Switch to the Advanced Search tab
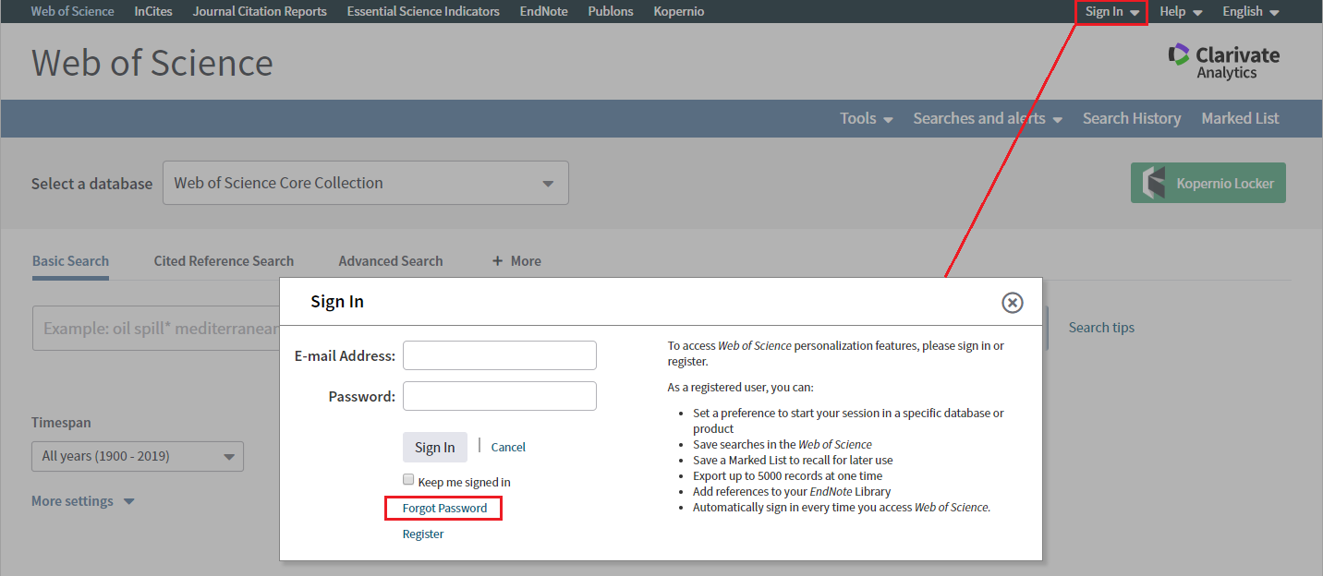 point(390,260)
